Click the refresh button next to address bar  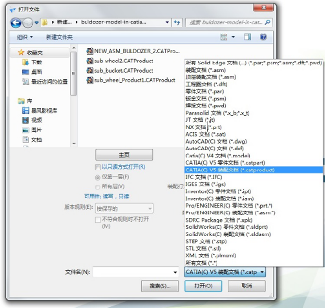[177, 22]
